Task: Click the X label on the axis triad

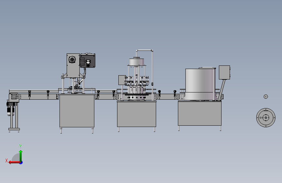Action: tap(7, 161)
